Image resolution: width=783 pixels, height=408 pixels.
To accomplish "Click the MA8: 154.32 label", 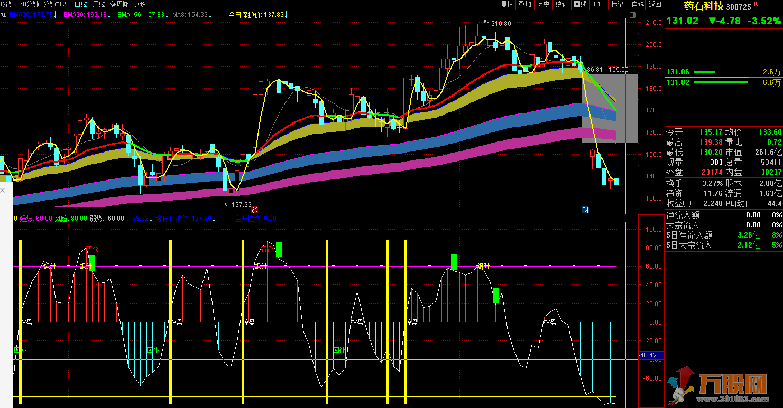I will [190, 15].
